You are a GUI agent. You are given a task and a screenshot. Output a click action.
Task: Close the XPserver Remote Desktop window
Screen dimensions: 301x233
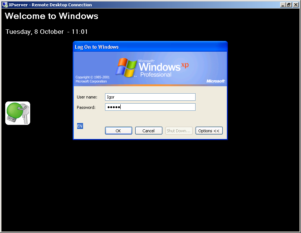296,5
